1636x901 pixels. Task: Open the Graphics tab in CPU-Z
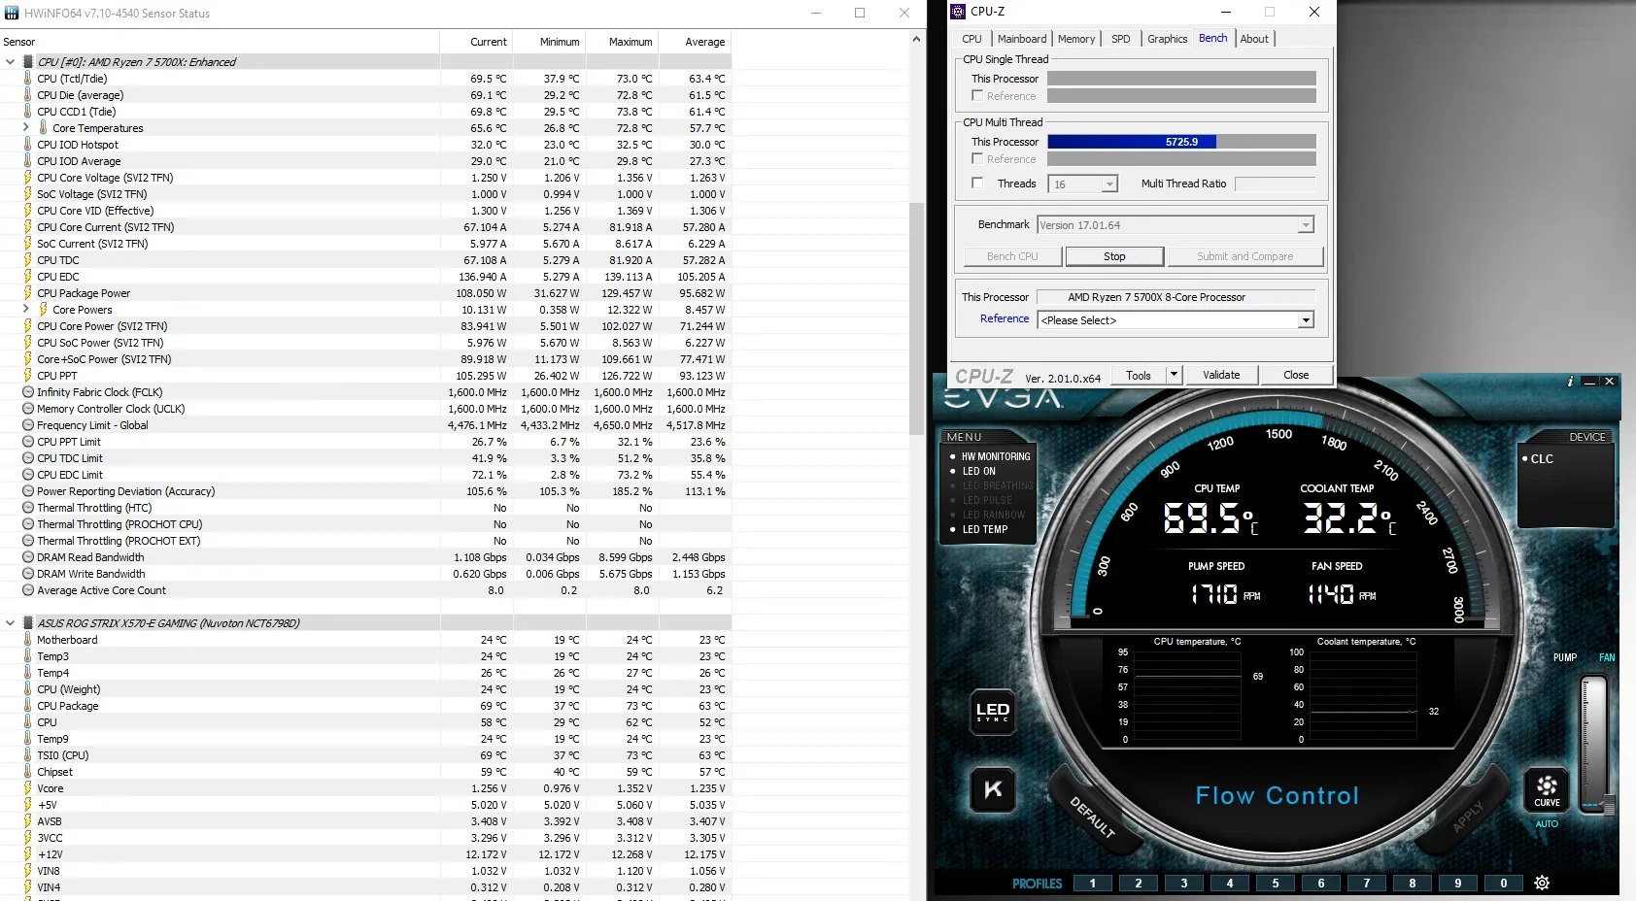click(x=1167, y=39)
